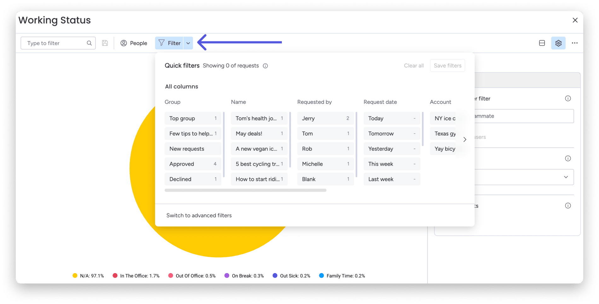This screenshot has height=304, width=599.
Task: Click info icon next to Showing 0 of requests
Action: [x=265, y=66]
